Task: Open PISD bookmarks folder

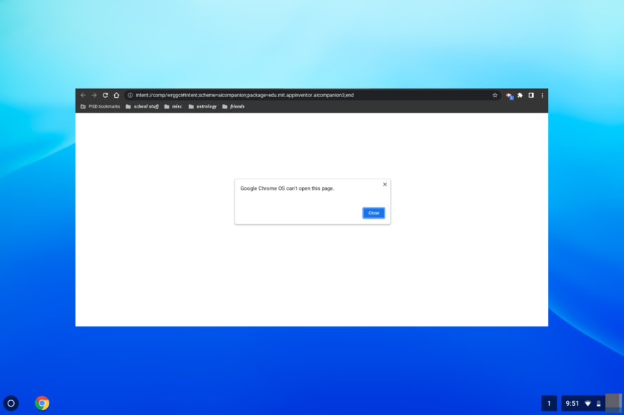Action: [x=100, y=106]
